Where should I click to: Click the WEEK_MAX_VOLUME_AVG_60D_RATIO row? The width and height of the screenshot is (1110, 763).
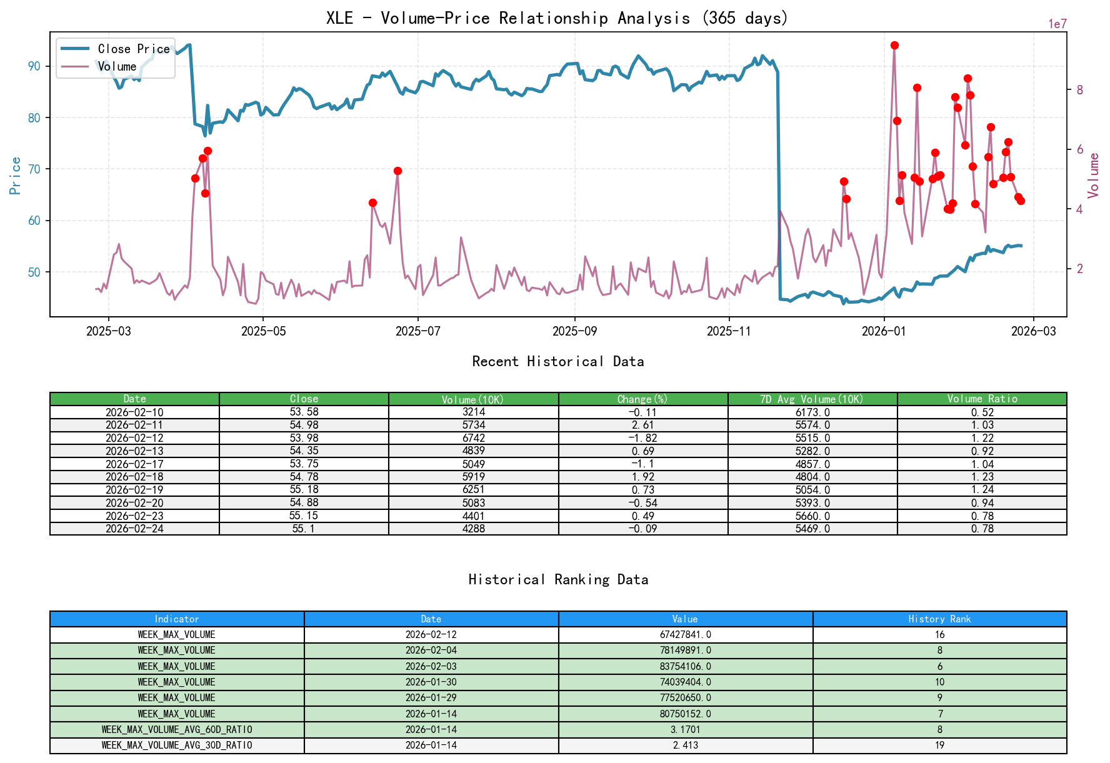[177, 729]
